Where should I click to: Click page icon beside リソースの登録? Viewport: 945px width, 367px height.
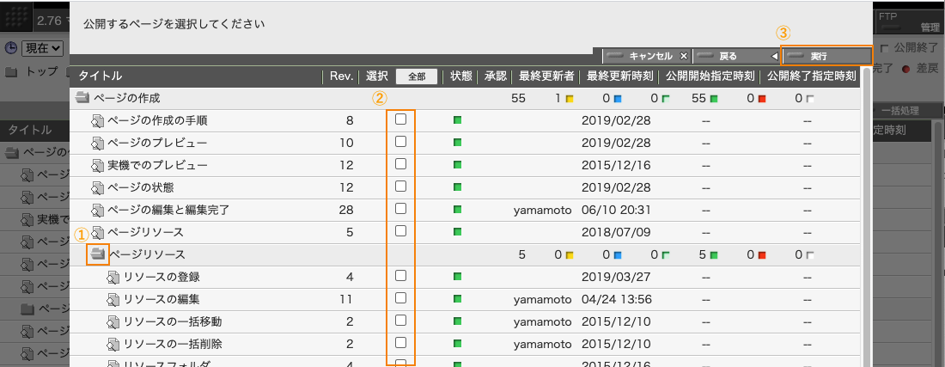point(113,277)
